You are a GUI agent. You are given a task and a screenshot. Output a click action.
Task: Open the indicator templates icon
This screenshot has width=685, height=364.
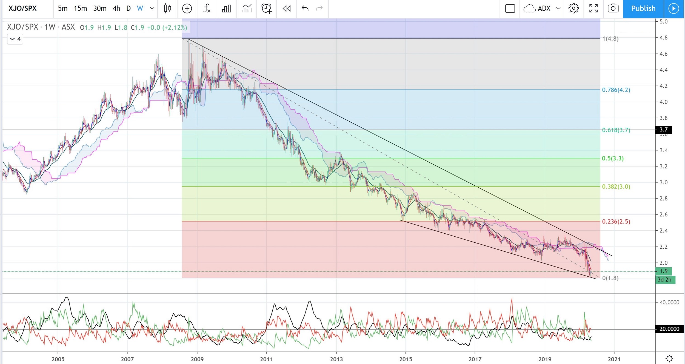point(247,8)
